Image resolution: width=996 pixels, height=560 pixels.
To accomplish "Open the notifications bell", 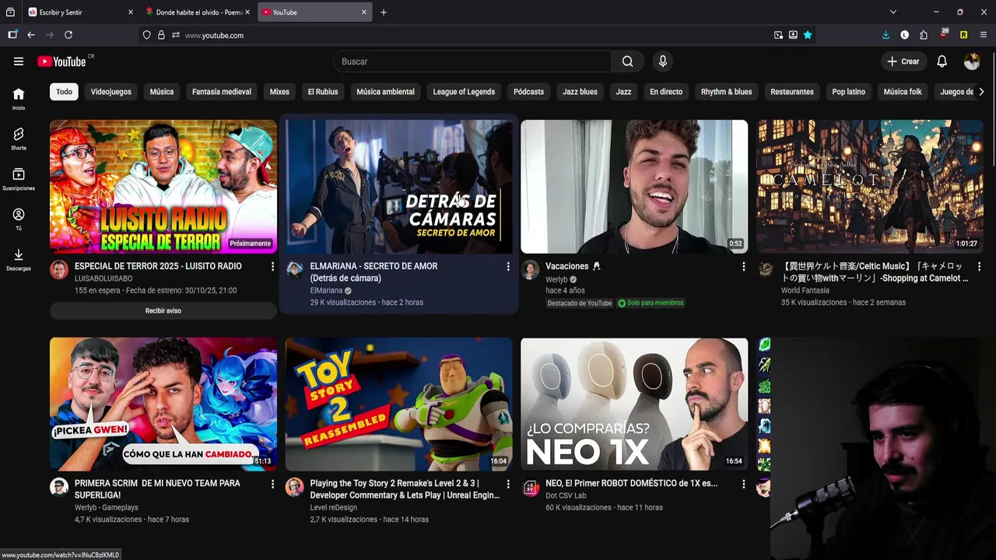I will [x=942, y=61].
